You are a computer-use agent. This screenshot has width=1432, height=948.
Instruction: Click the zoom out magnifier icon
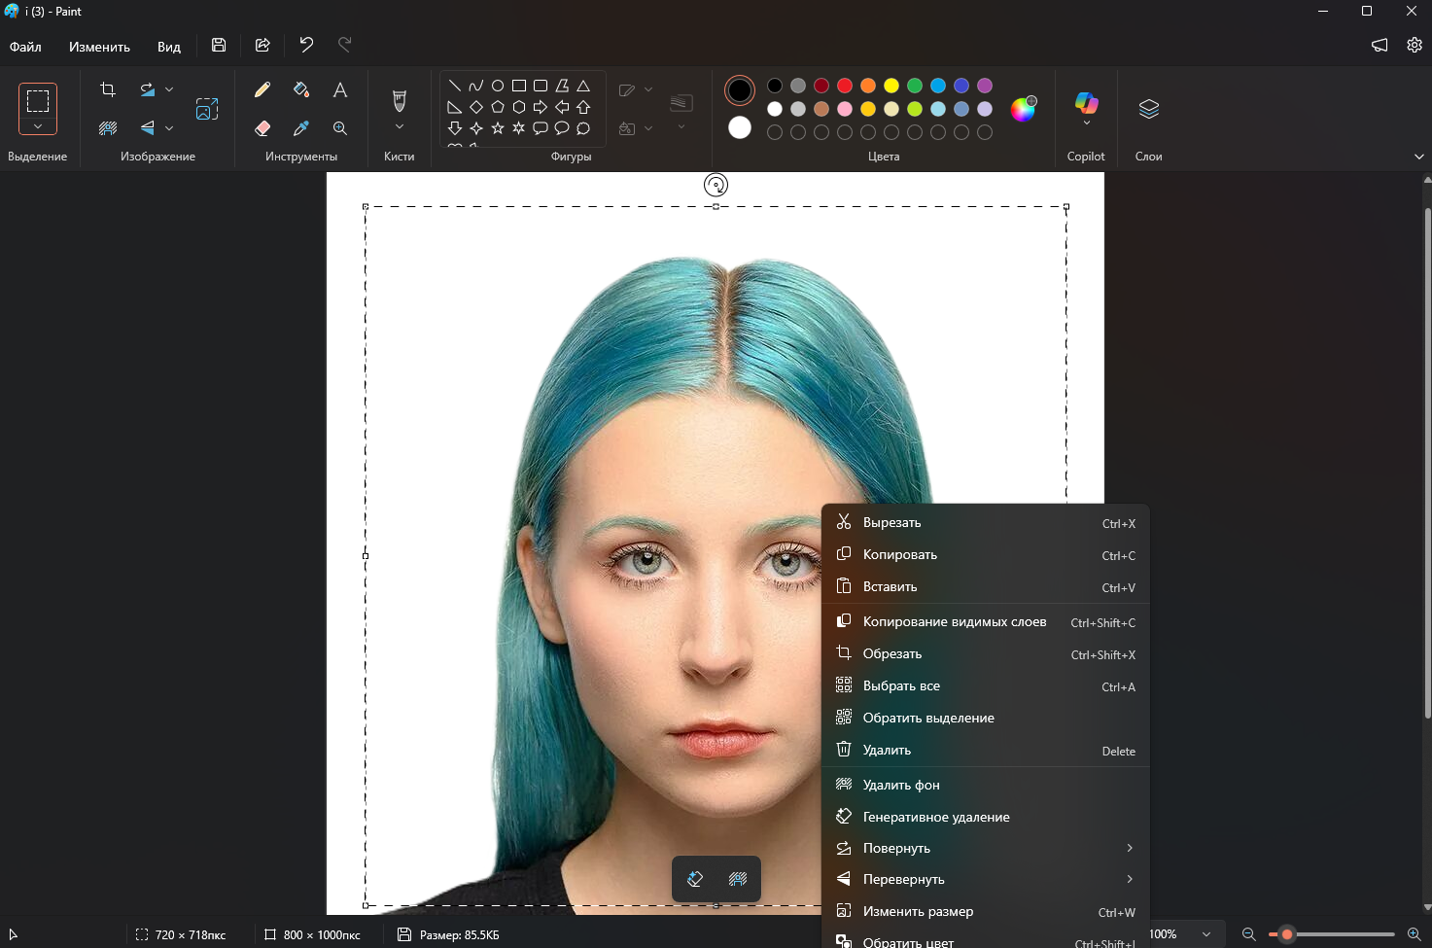(x=1249, y=934)
